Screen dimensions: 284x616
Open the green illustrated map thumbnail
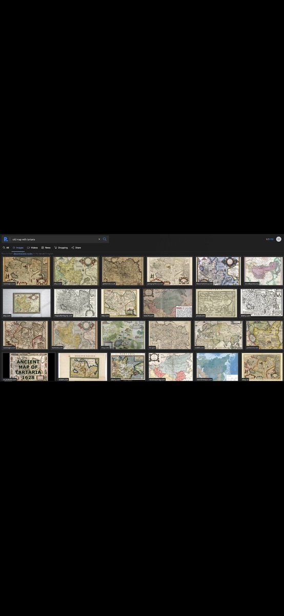point(123,335)
